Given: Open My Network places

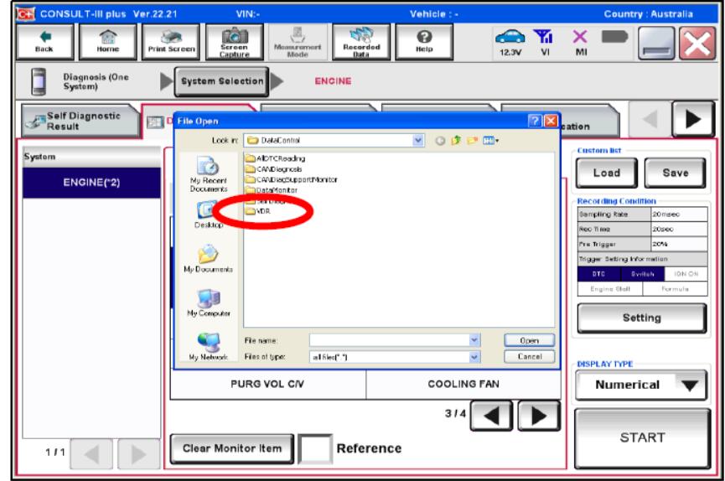Looking at the screenshot, I should pos(208,346).
